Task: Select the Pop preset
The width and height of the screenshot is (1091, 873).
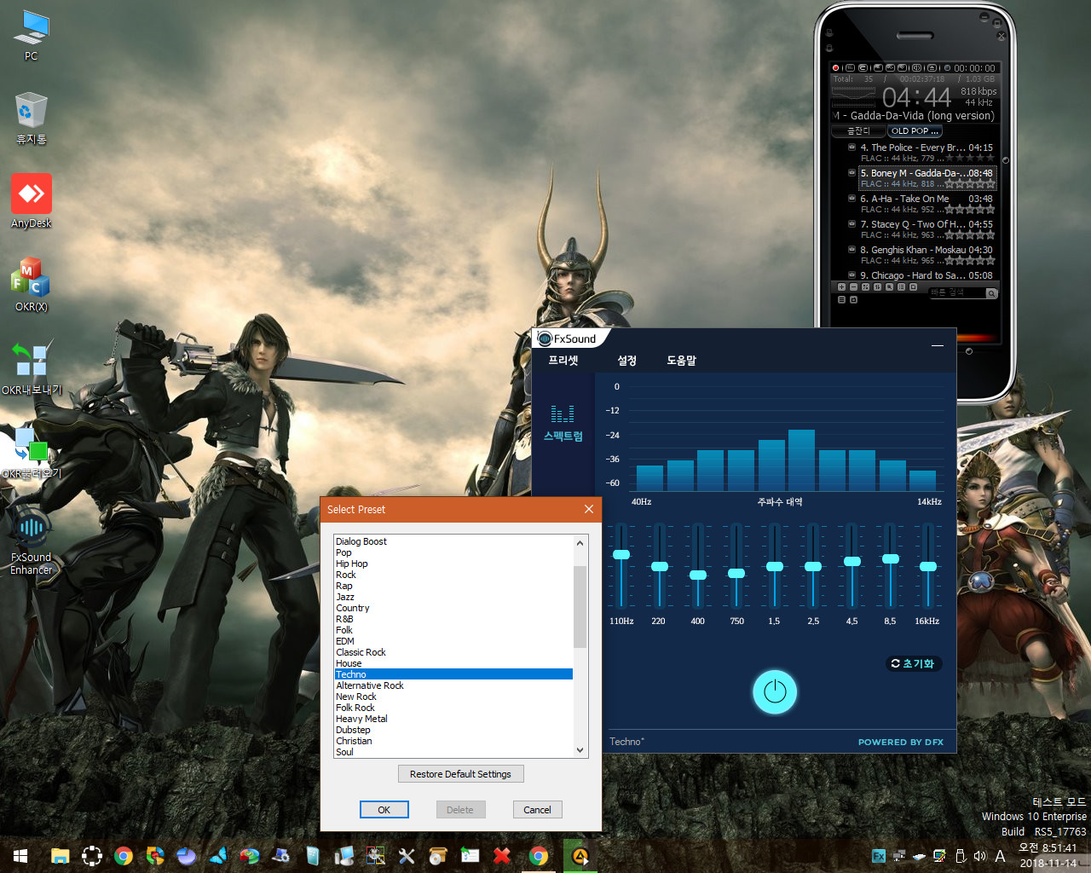Action: point(453,552)
